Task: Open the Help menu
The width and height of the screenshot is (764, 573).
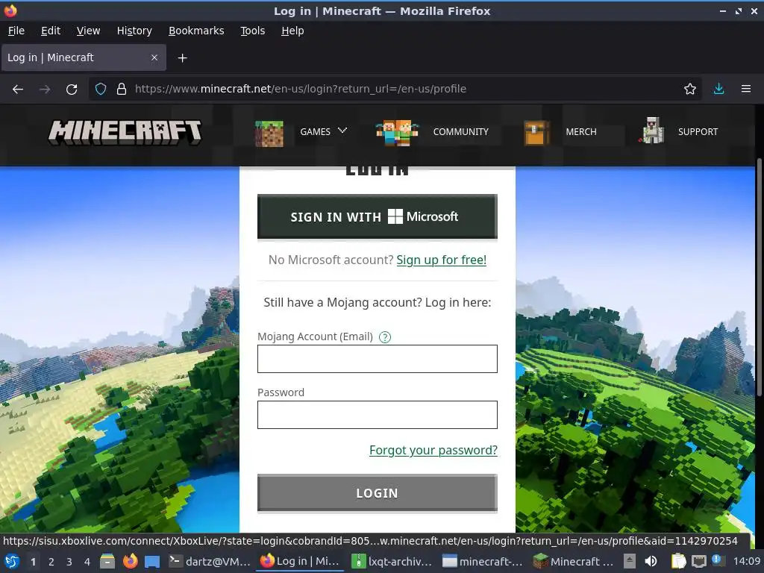Action: point(292,31)
